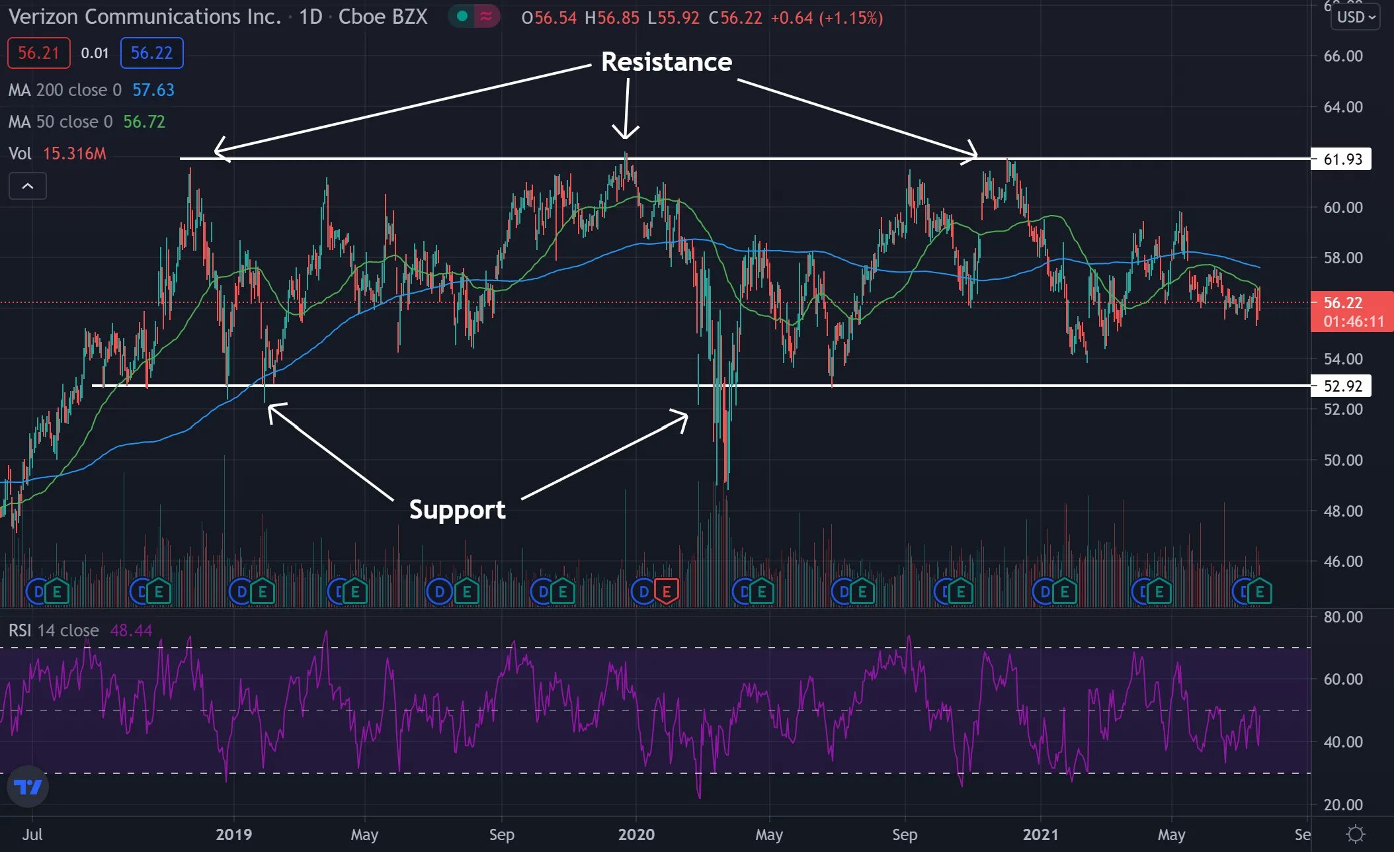Collapse the indicator legend chevron
The image size is (1394, 852).
(28, 187)
